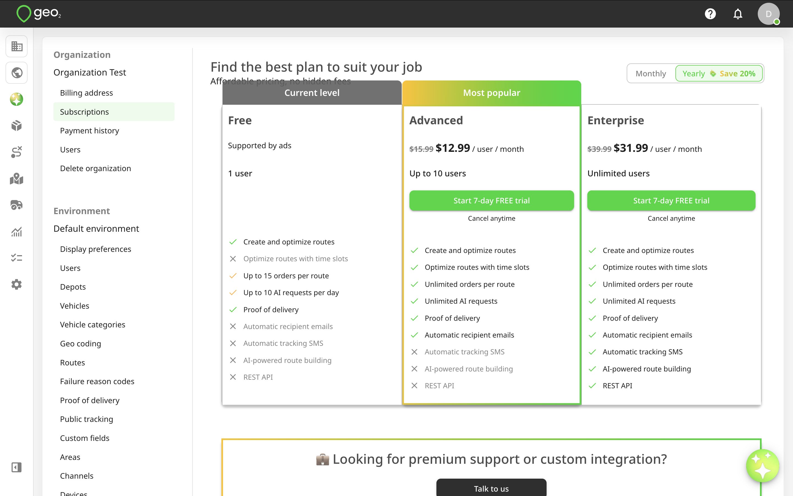Click the green star globe sidebar icon
793x496 pixels.
tap(17, 99)
